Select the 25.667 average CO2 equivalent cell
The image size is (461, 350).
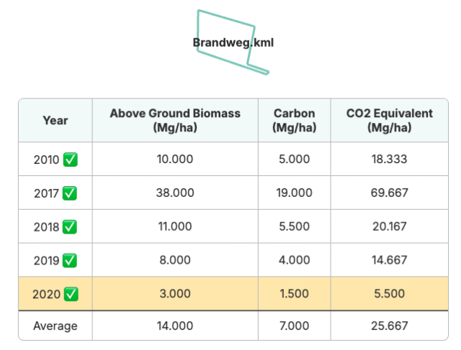pos(390,326)
